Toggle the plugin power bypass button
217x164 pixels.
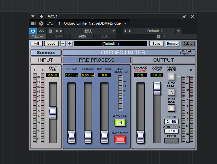pos(33,31)
